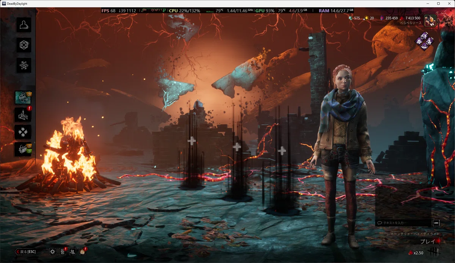The width and height of the screenshot is (455, 263).
Task: Click the 戻る [ESC] back button
Action: pyautogui.click(x=26, y=252)
